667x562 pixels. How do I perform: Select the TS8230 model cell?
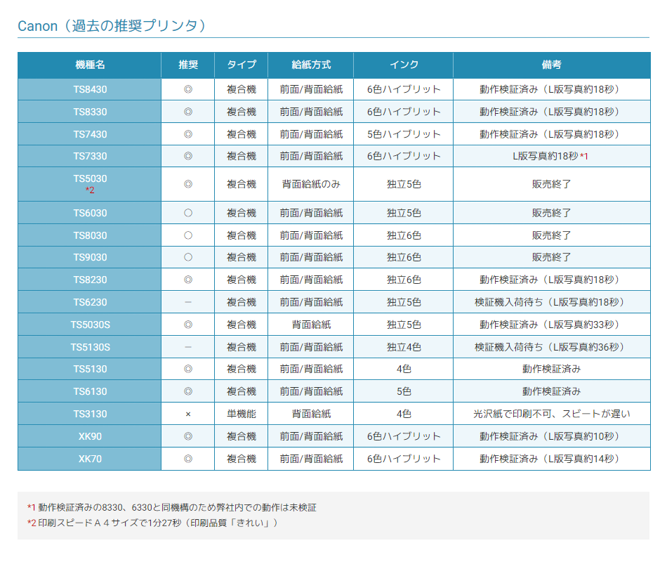[x=90, y=280]
